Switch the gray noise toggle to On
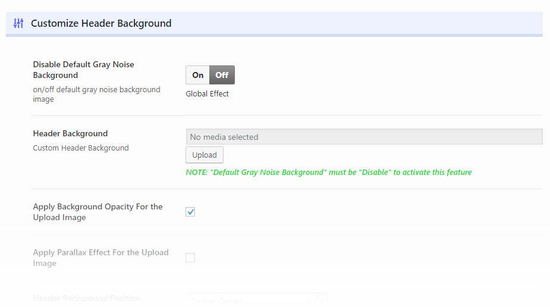The height and width of the screenshot is (307, 550). (x=198, y=75)
